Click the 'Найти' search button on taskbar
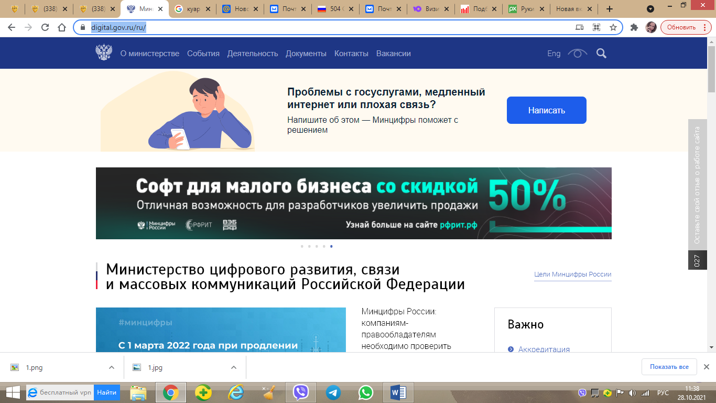This screenshot has height=403, width=716. click(x=107, y=392)
